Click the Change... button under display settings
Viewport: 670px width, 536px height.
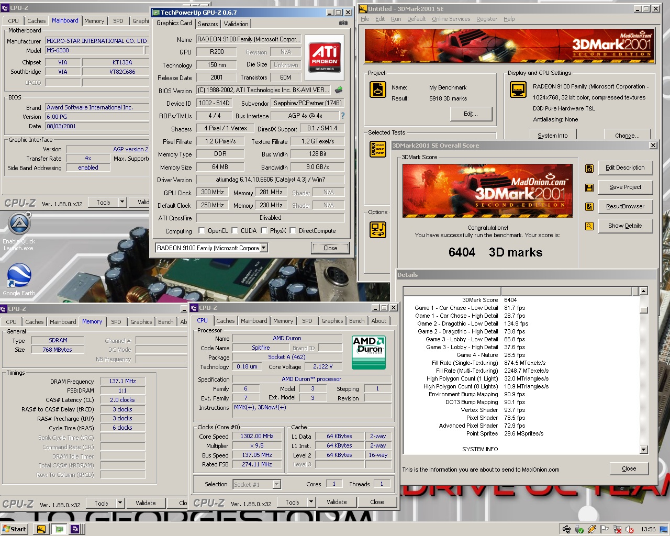tap(627, 135)
